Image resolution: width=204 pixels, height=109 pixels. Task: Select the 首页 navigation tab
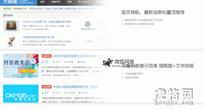pyautogui.click(x=42, y=2)
